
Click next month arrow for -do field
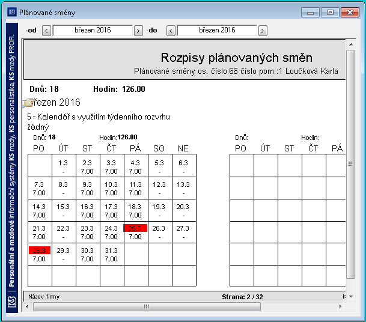(x=263, y=31)
